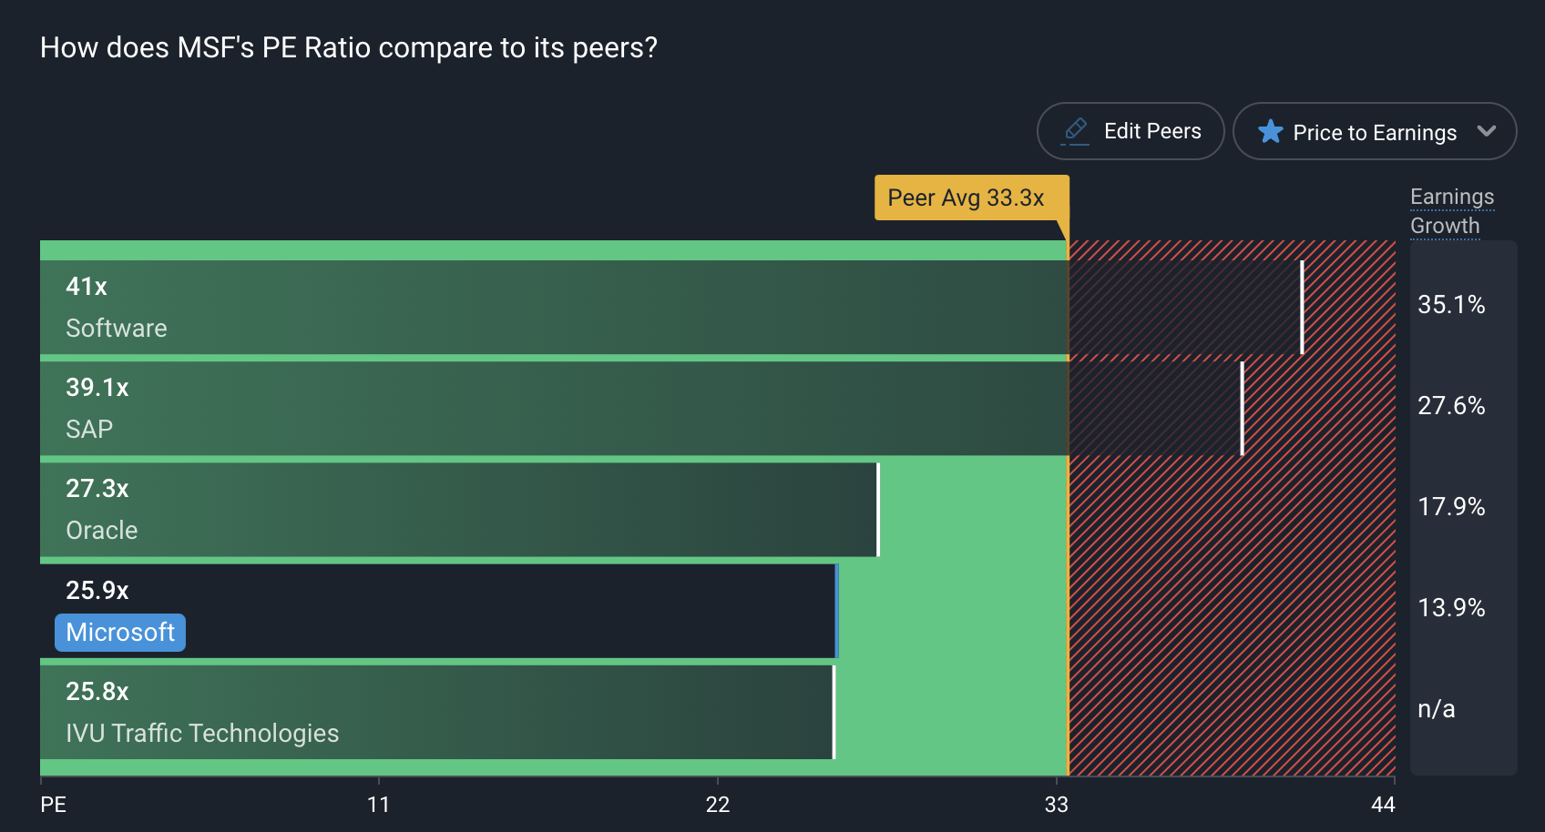Click the blue star icon

tap(1270, 132)
